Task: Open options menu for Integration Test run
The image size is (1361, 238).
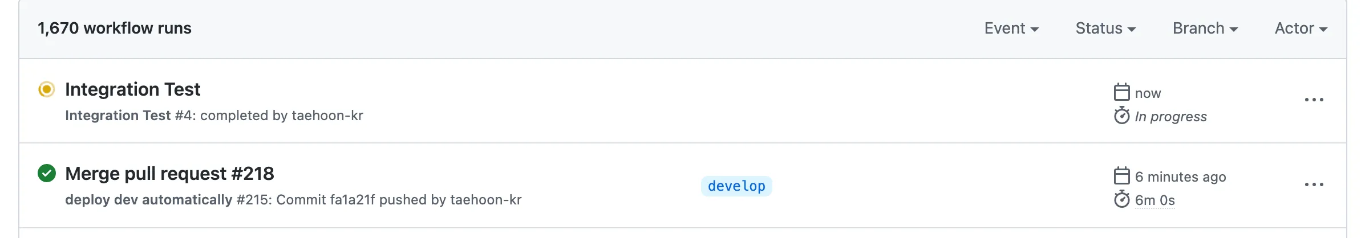Action: [x=1314, y=100]
